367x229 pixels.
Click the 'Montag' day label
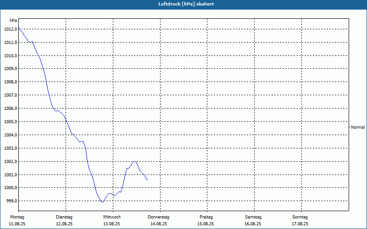[x=17, y=217]
